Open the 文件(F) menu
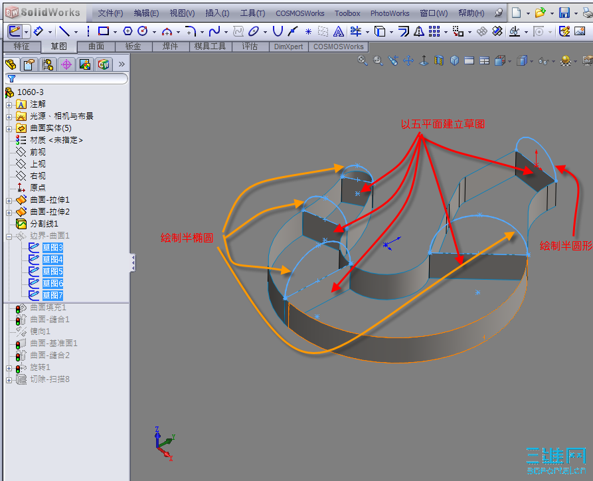 [x=110, y=13]
